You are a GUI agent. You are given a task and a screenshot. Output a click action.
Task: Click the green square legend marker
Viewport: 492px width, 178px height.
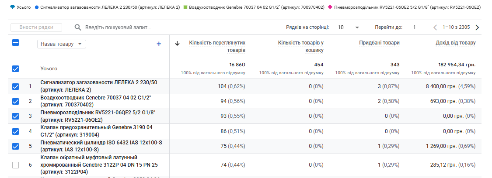pos(185,7)
